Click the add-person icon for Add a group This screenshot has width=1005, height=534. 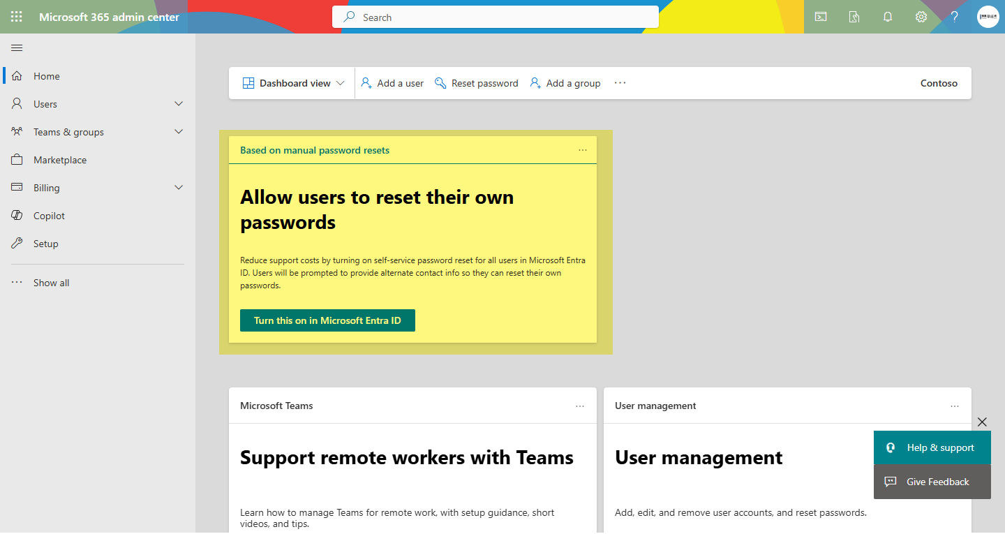pyautogui.click(x=535, y=83)
